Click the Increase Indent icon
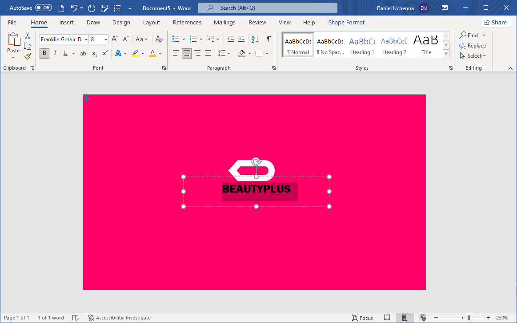The height and width of the screenshot is (323, 517). click(241, 39)
